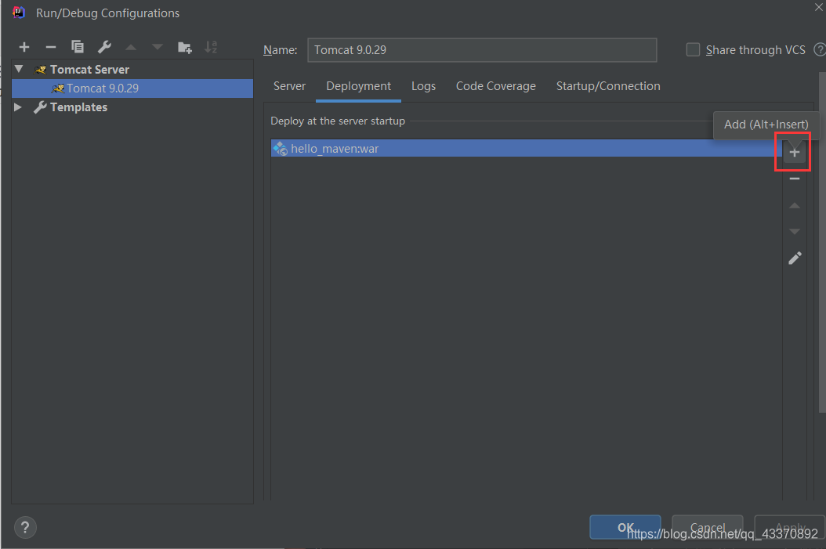Enable Share through VCS checkbox
The height and width of the screenshot is (549, 826).
coord(693,49)
